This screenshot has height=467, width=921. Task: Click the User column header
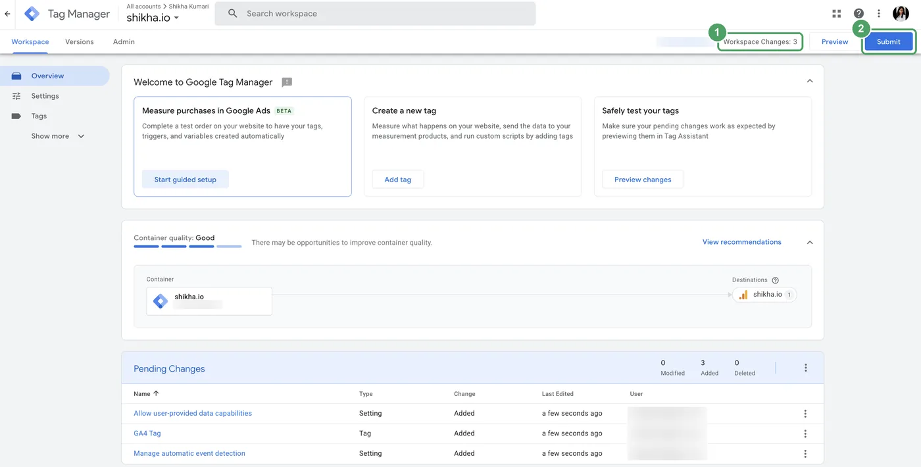636,394
